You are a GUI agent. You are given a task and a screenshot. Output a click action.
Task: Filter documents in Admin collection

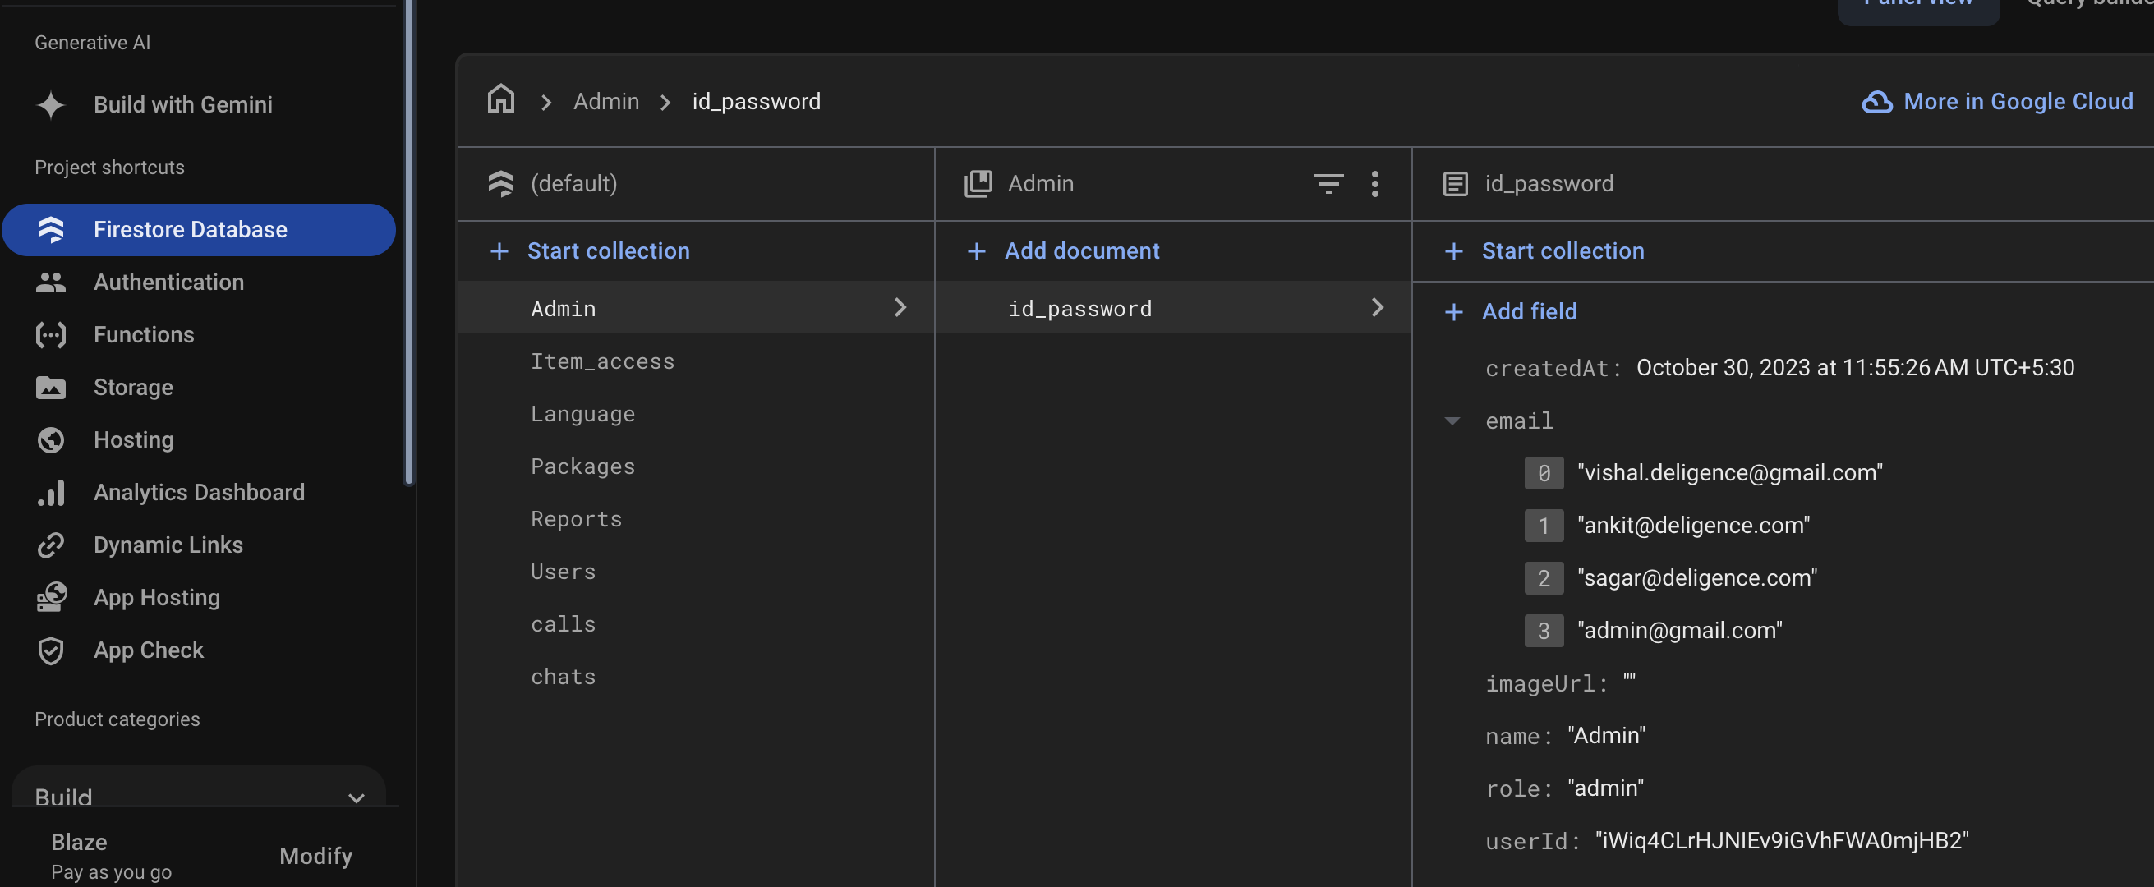click(x=1328, y=183)
